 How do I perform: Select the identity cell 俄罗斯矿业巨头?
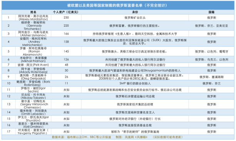[x=135, y=18]
